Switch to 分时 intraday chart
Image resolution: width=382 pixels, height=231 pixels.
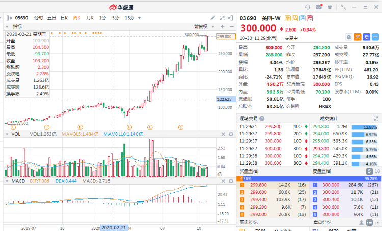tap(39, 18)
